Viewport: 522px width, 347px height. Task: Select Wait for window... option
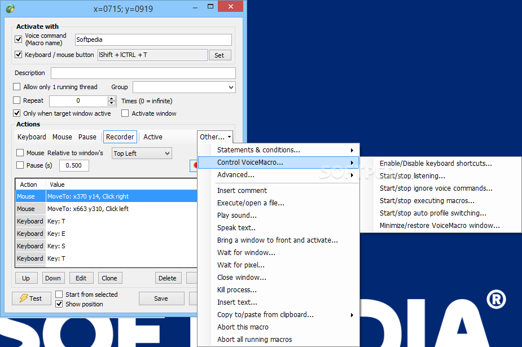pyautogui.click(x=279, y=253)
